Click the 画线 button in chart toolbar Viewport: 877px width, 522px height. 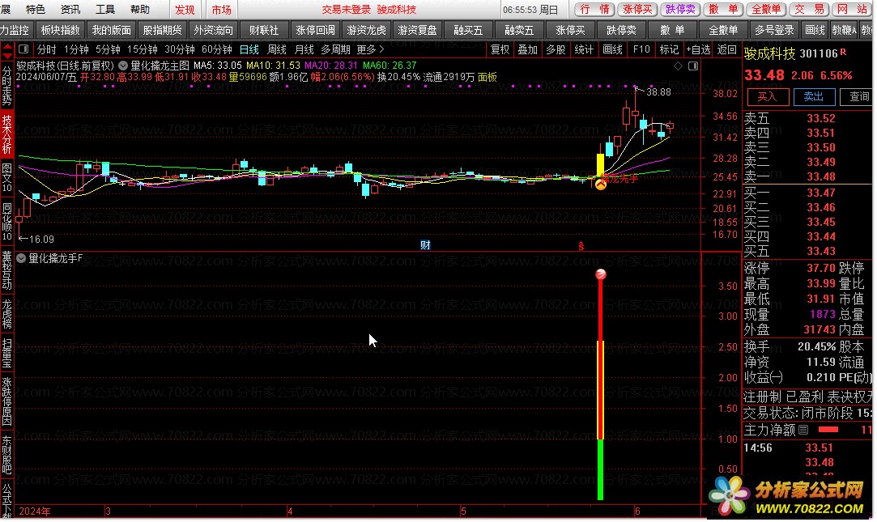(x=612, y=49)
